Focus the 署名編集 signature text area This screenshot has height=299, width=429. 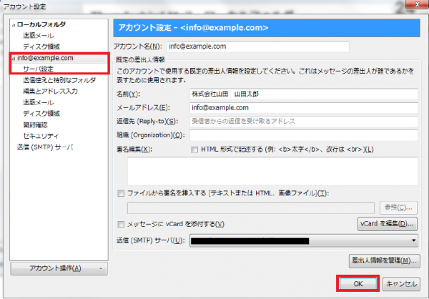(272, 172)
